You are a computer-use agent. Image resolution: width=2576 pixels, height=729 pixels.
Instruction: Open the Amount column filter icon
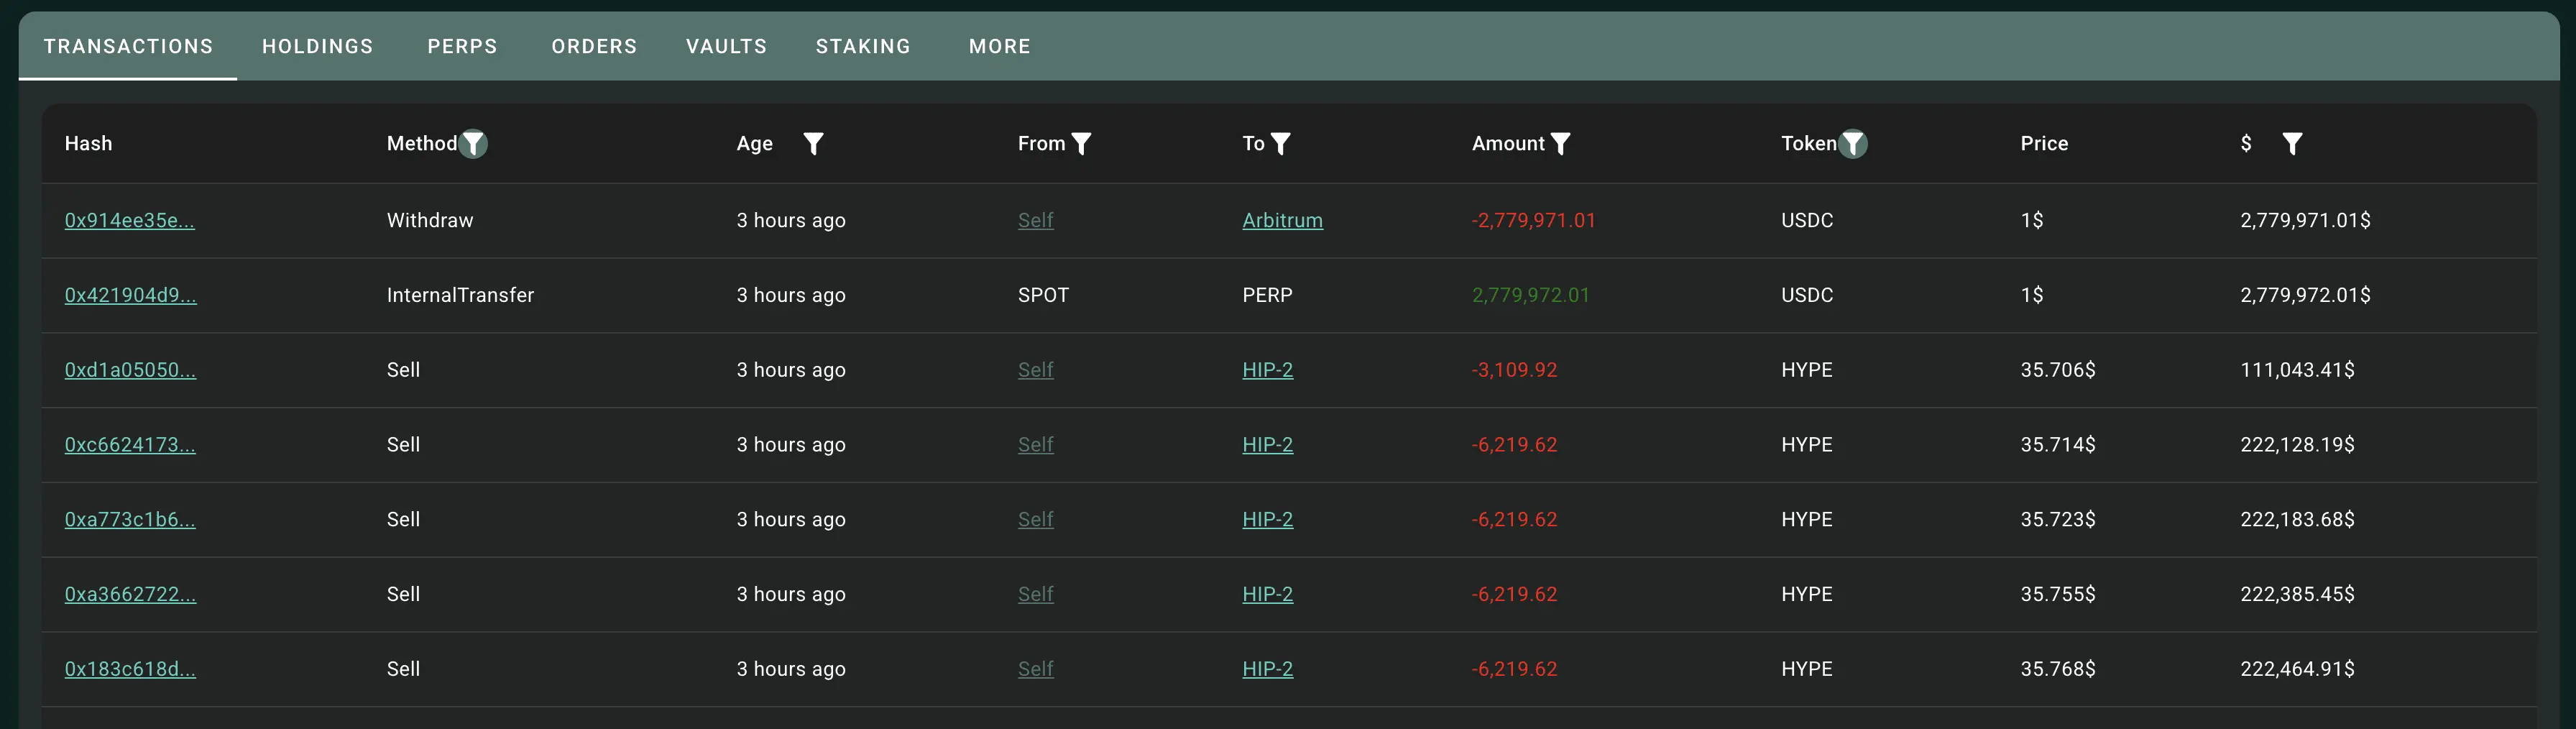coord(1560,144)
